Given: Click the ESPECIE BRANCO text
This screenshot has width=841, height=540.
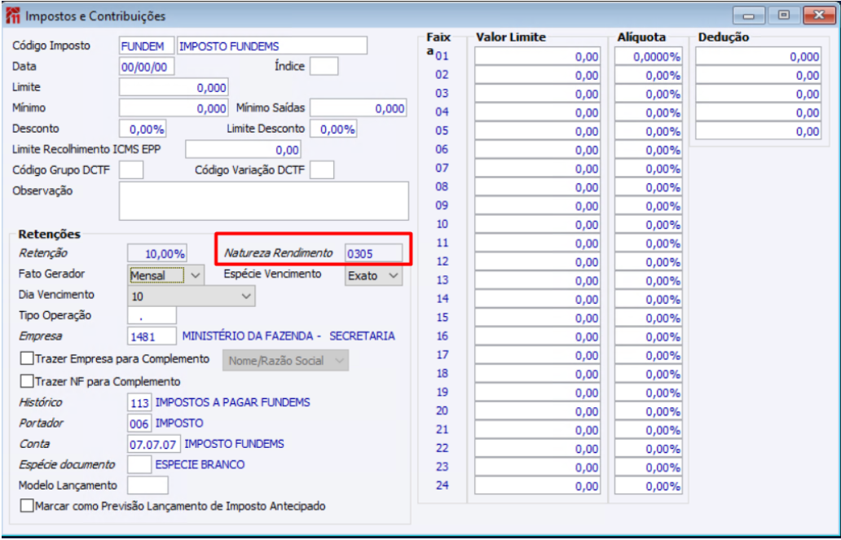Looking at the screenshot, I should click(200, 464).
